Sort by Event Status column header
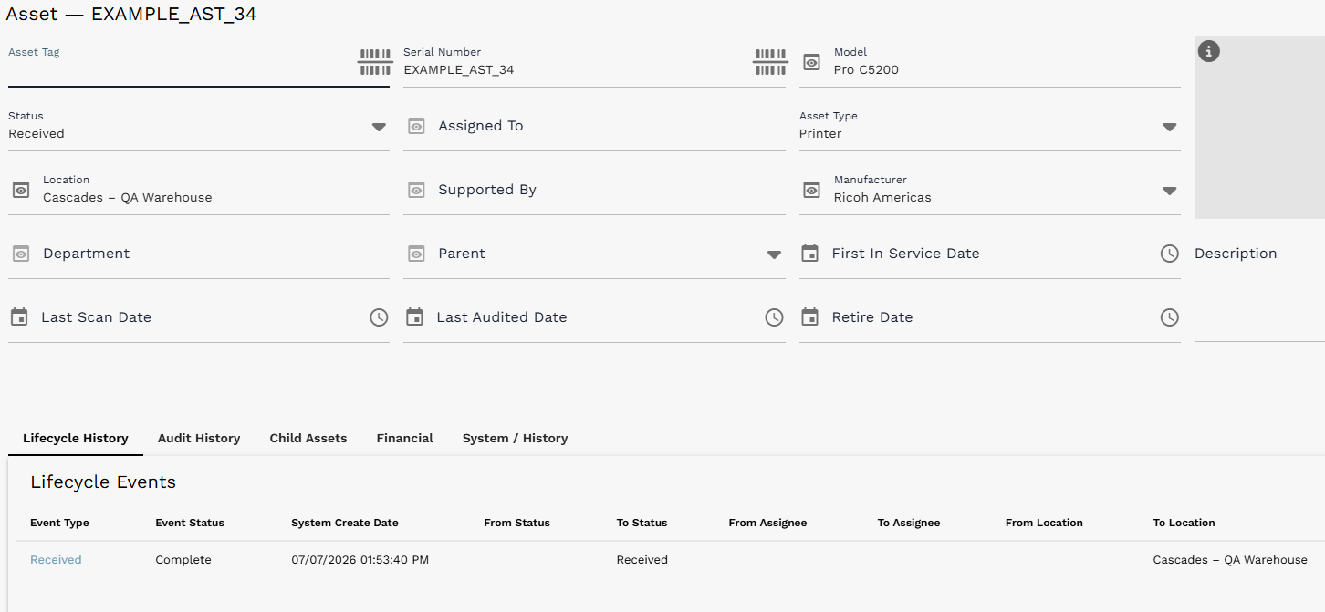 [190, 523]
